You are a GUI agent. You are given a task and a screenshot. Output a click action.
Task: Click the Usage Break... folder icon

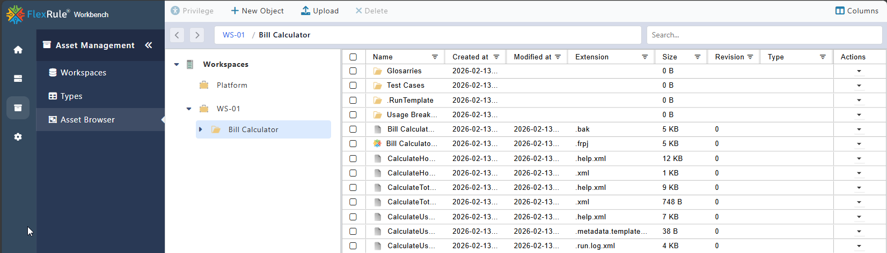pyautogui.click(x=378, y=114)
